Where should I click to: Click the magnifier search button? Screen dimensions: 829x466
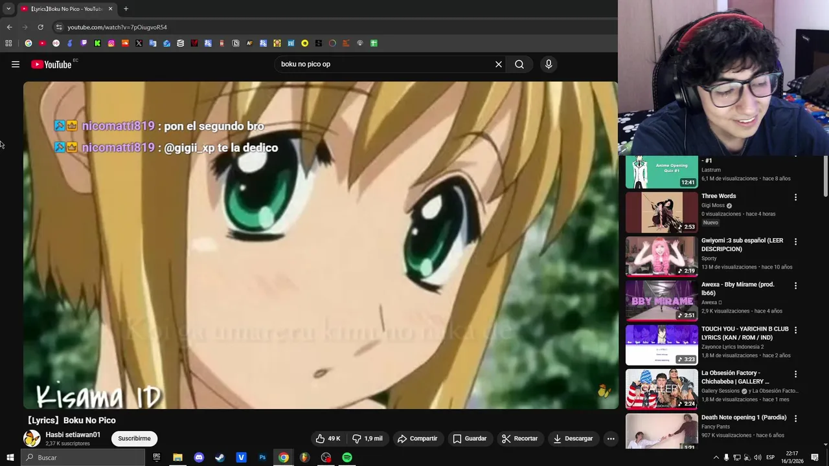pyautogui.click(x=519, y=64)
